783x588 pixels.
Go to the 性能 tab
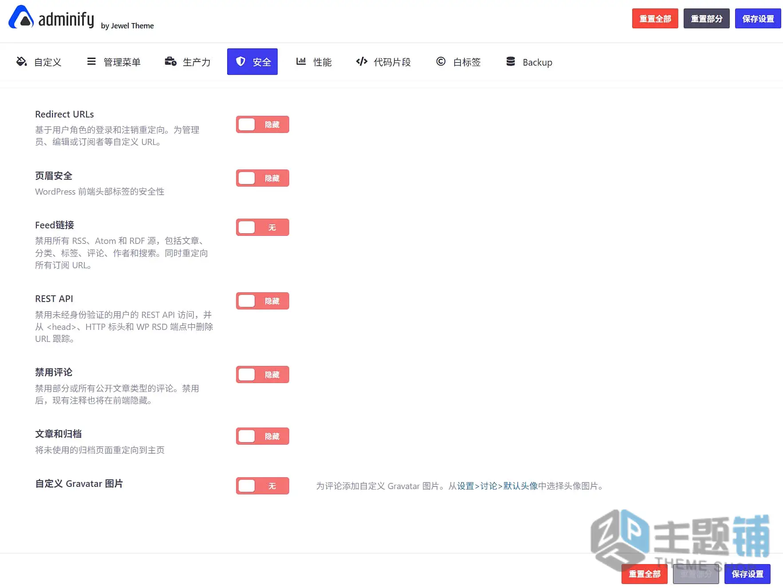314,62
